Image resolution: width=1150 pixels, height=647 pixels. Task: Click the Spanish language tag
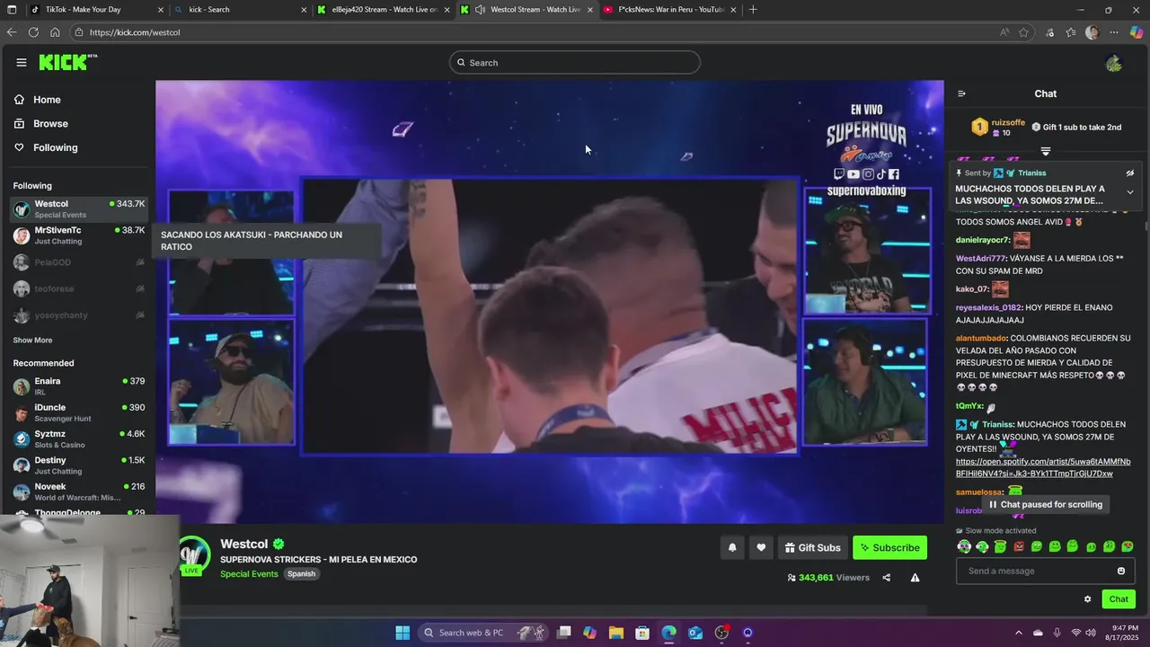coord(301,574)
